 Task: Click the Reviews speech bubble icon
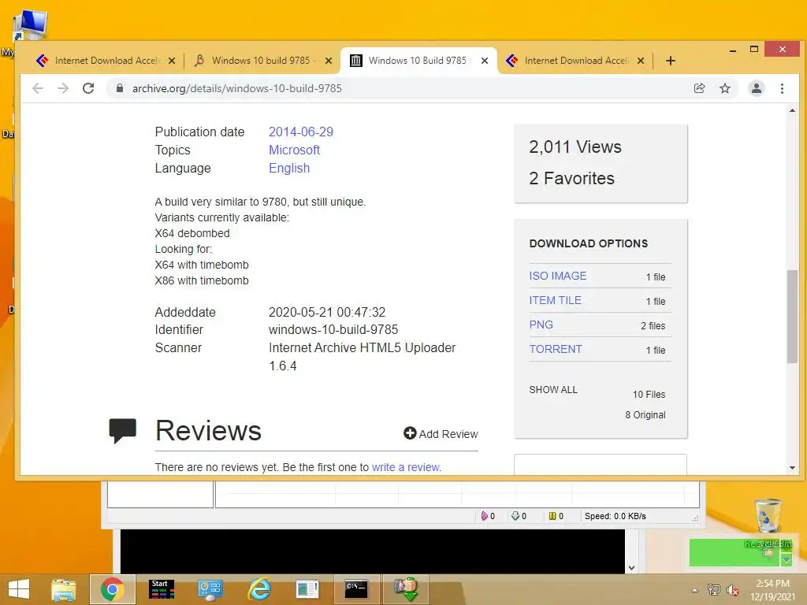[122, 431]
